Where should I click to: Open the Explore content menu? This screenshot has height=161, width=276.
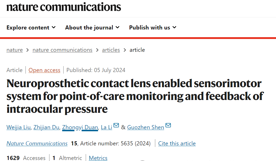[x=28, y=27]
